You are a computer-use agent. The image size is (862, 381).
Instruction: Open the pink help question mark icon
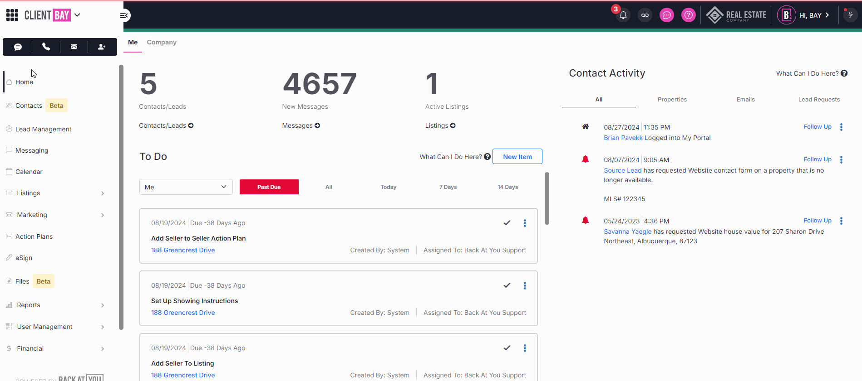coord(689,15)
